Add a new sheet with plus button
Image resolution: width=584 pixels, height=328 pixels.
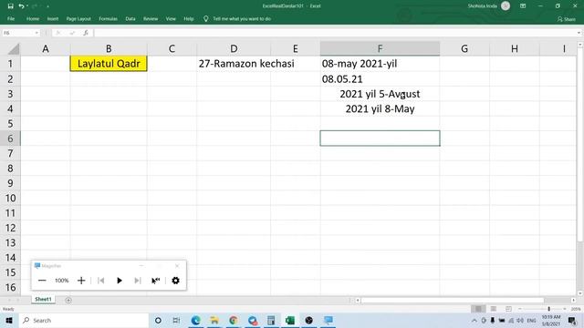tap(68, 300)
